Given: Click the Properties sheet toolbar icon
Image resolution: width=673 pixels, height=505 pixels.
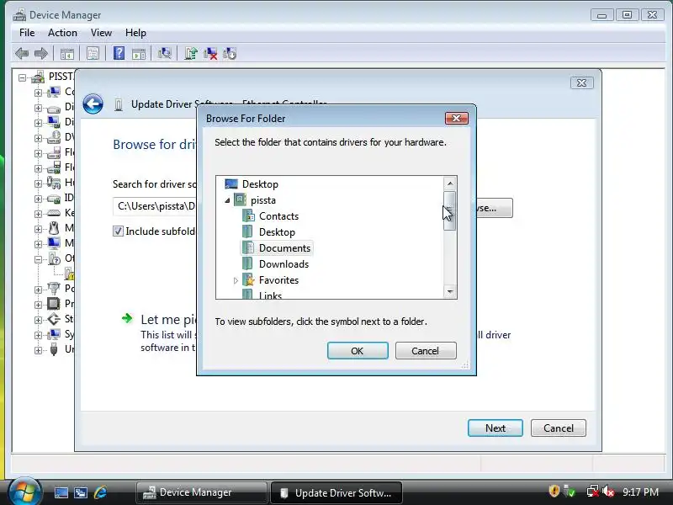Looking at the screenshot, I should click(x=93, y=53).
